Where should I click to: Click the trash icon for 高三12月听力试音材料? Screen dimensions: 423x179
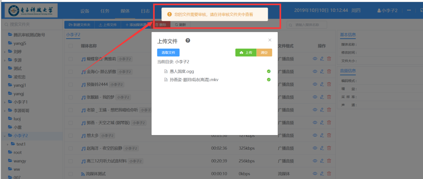329,161
